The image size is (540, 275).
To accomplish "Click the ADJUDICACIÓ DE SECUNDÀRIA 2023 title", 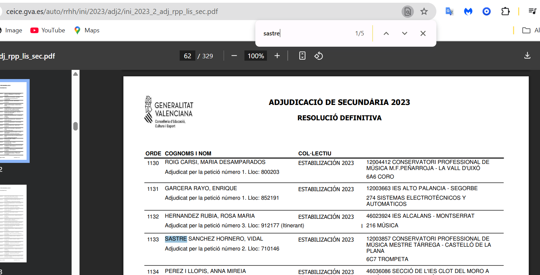I will [340, 102].
